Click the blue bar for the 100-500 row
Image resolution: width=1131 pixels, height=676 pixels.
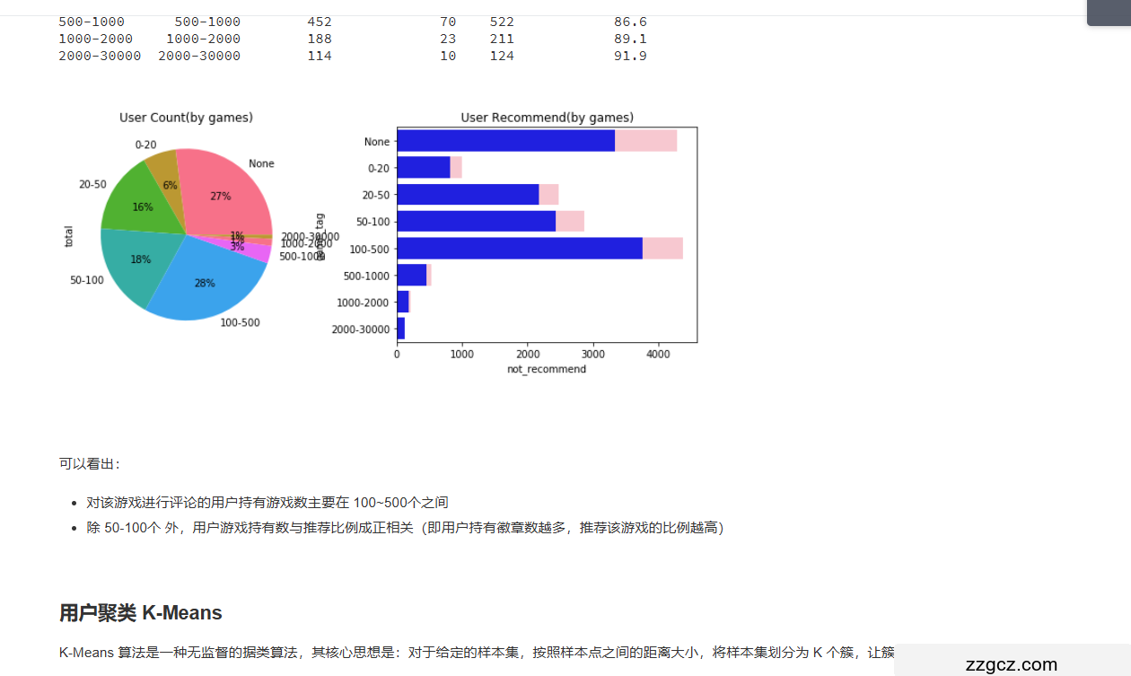coord(519,249)
